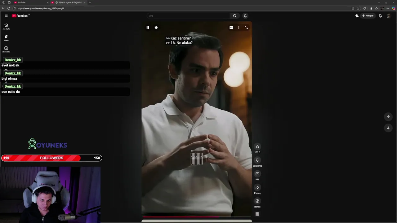
Task: Open the browser profile avatar
Action: [382, 8]
